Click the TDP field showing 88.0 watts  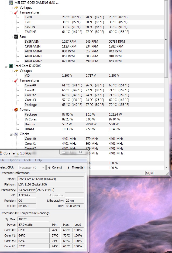[74, 206]
